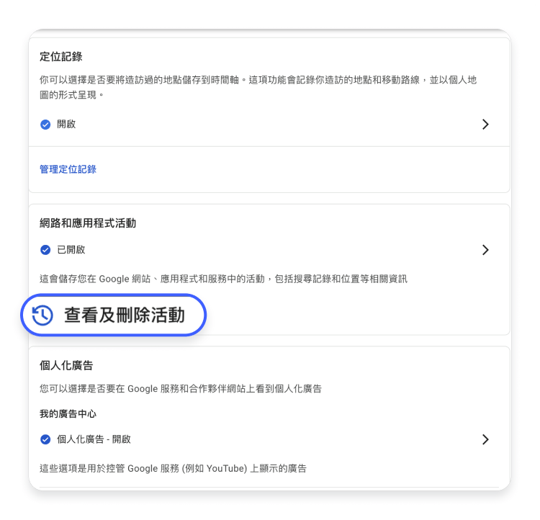540x520 pixels.
Task: Open the 管理定位記錄 link
Action: coord(68,169)
